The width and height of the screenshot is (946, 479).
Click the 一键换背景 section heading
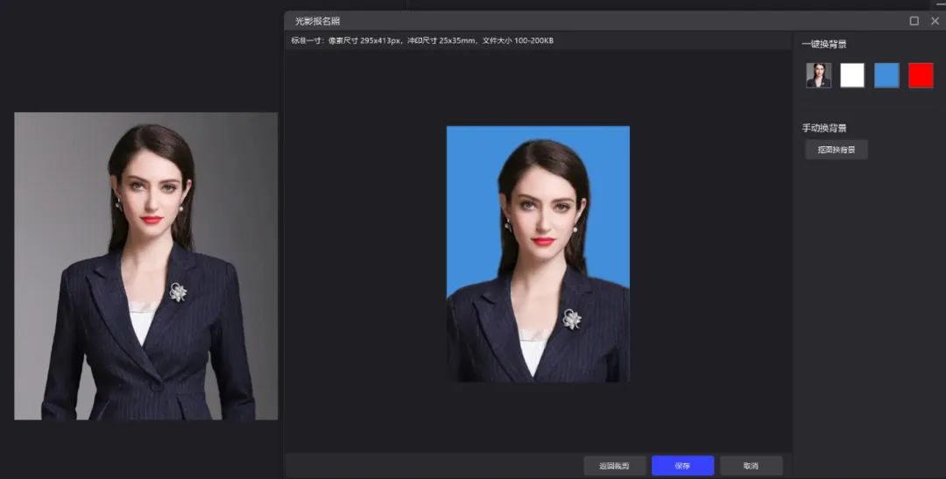824,45
